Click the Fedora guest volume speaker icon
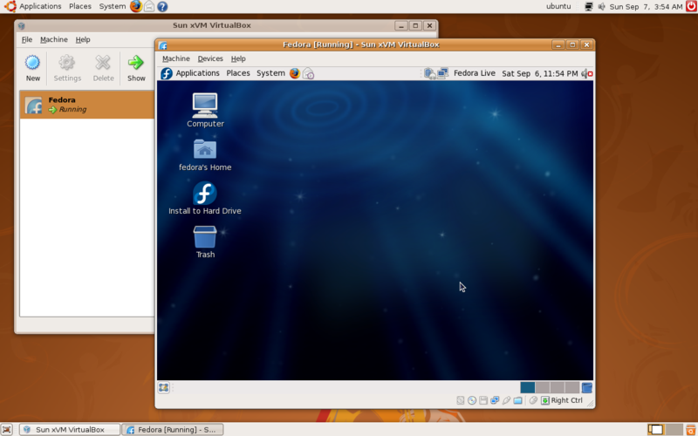The width and height of the screenshot is (698, 436). (586, 73)
